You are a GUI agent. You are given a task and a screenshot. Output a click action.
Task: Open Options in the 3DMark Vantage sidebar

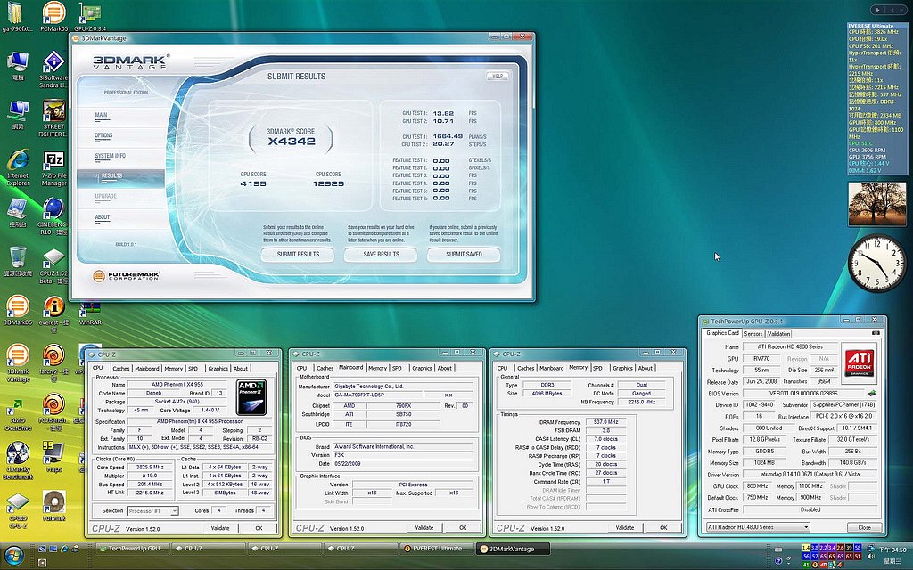[103, 135]
